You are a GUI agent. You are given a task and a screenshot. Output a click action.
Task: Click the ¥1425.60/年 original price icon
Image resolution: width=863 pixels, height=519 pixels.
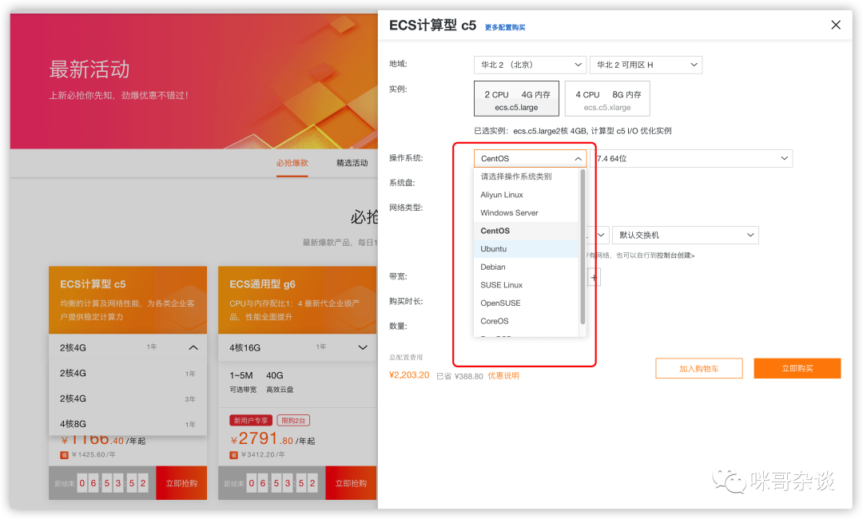64,455
